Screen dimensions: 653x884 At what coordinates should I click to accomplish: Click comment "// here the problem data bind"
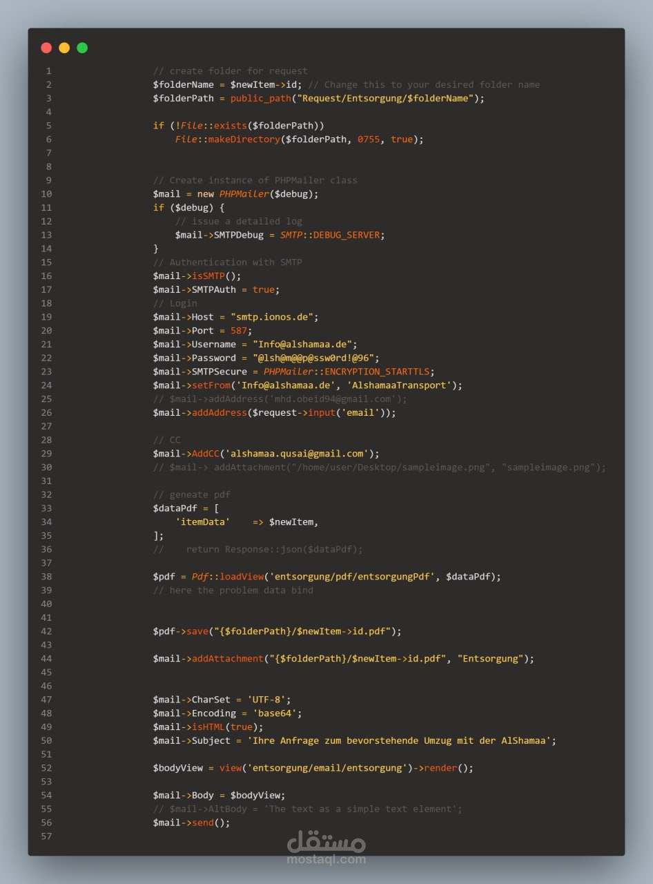(x=233, y=590)
